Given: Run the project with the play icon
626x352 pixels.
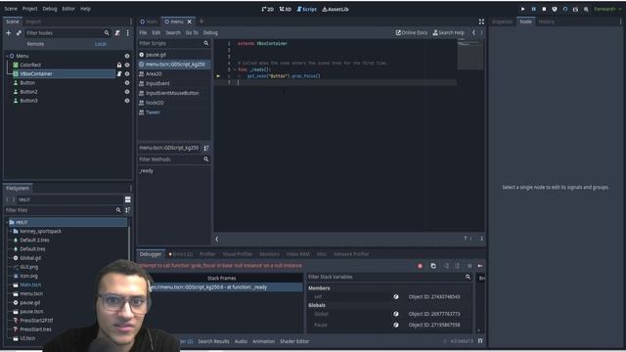Looking at the screenshot, I should 522,9.
